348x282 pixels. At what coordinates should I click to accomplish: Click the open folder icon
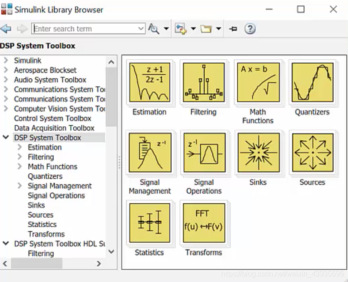[206, 29]
